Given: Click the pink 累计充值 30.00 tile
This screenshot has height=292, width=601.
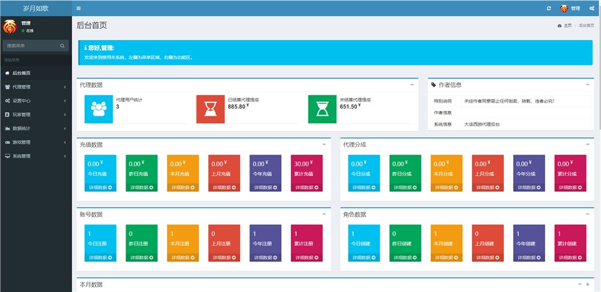Looking at the screenshot, I should pyautogui.click(x=307, y=168).
